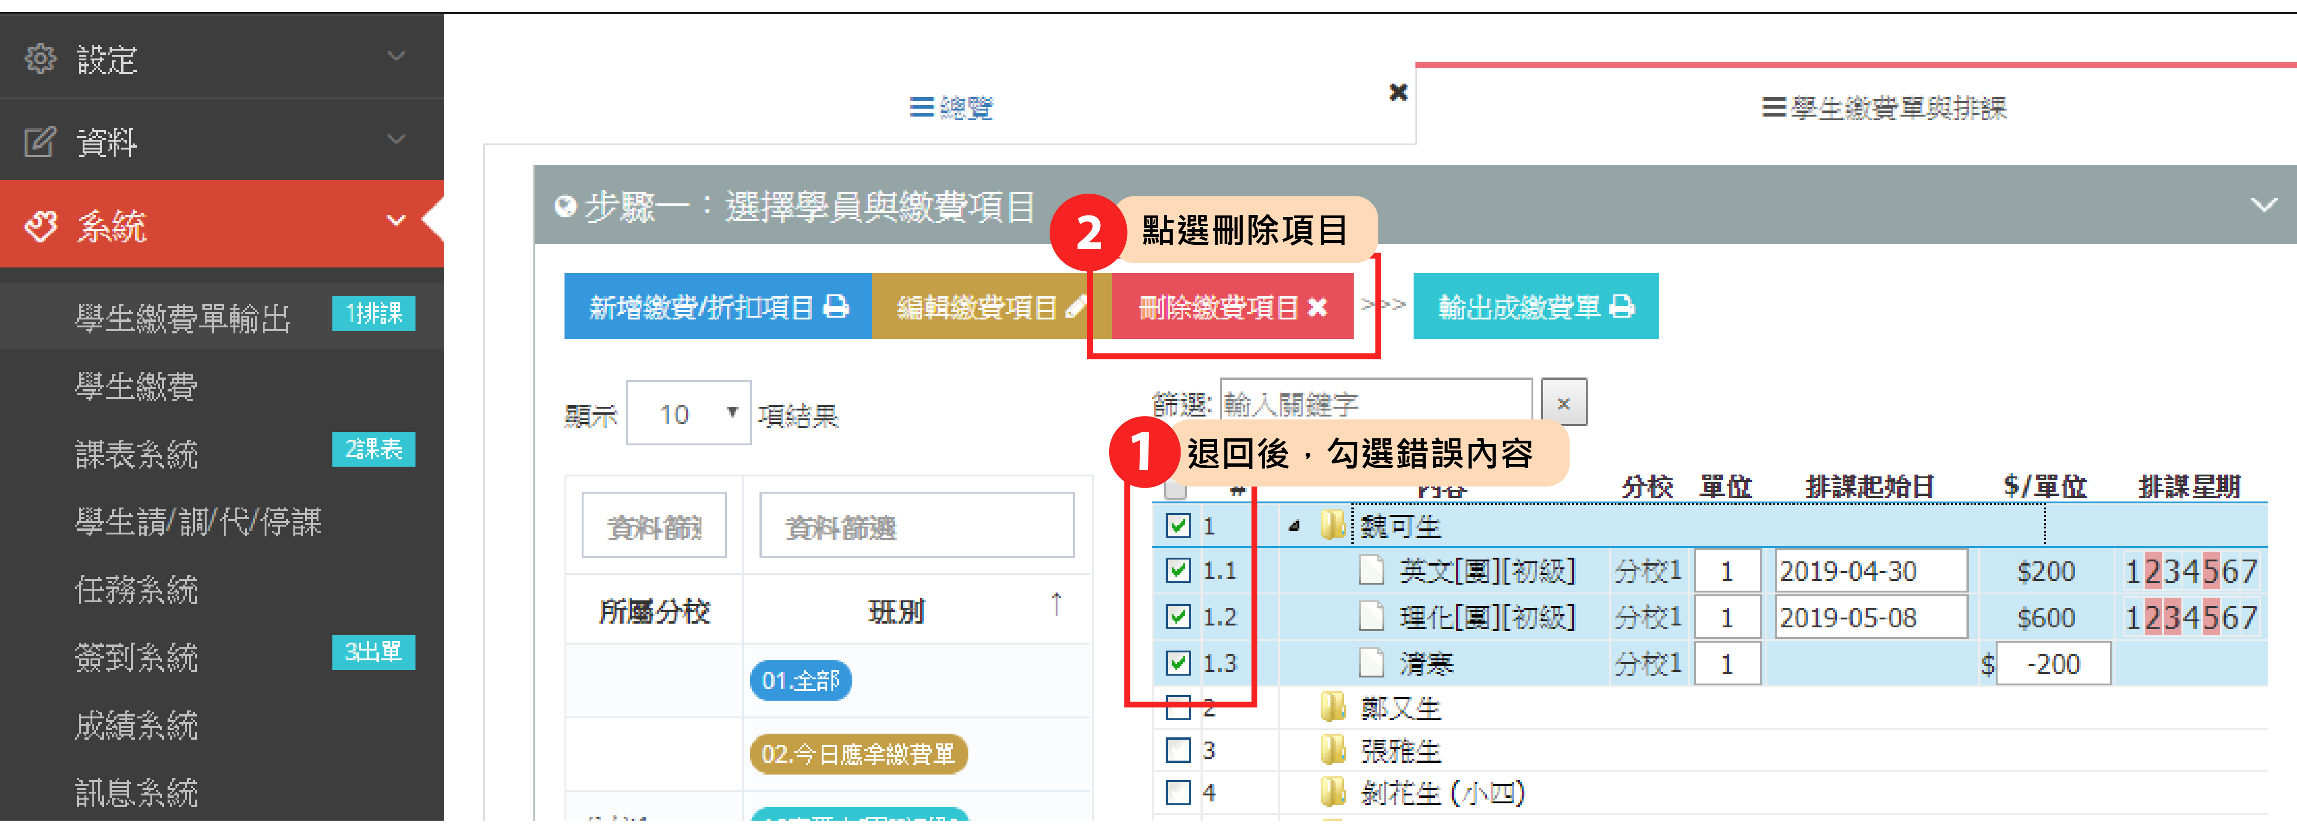This screenshot has height=840, width=2297.
Task: Collapse the 魏可生 tree node arrow
Action: click(x=1293, y=526)
